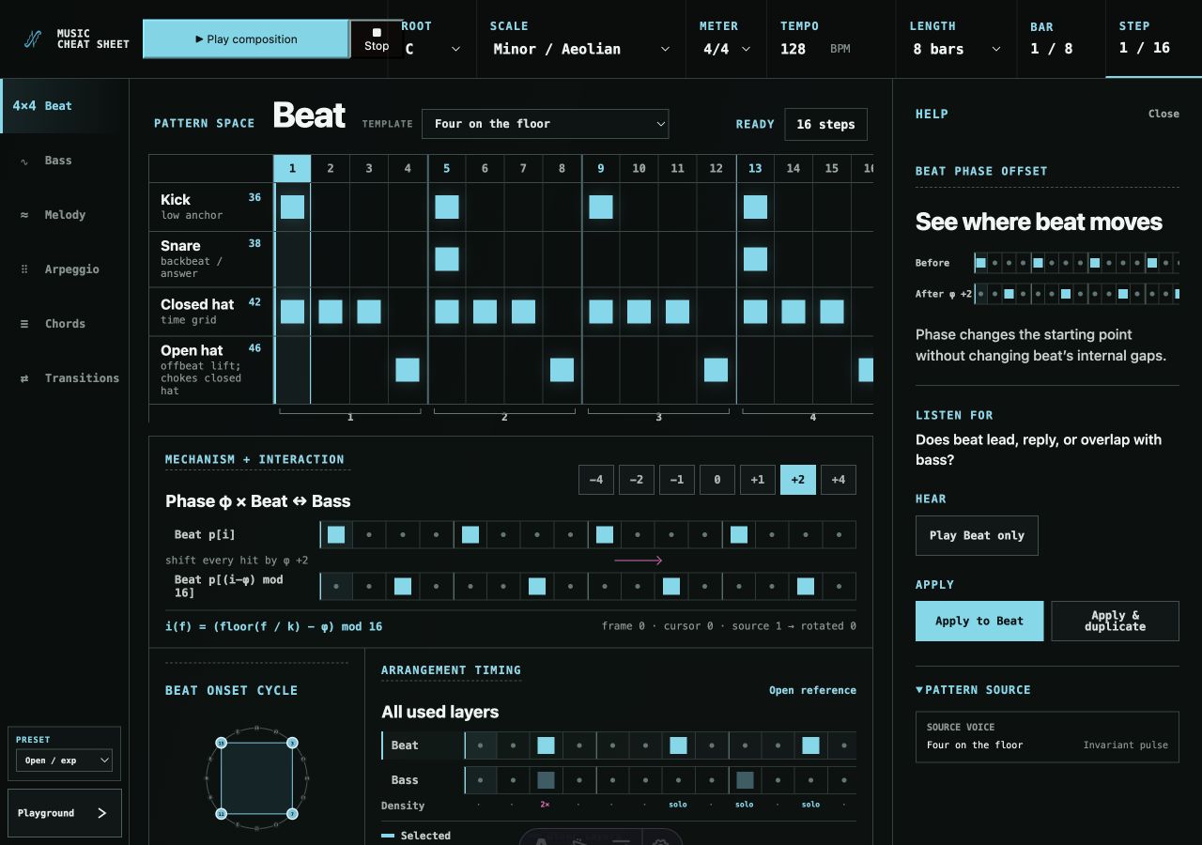The width and height of the screenshot is (1202, 845).
Task: Toggle Snare hit on step 5
Action: click(447, 259)
